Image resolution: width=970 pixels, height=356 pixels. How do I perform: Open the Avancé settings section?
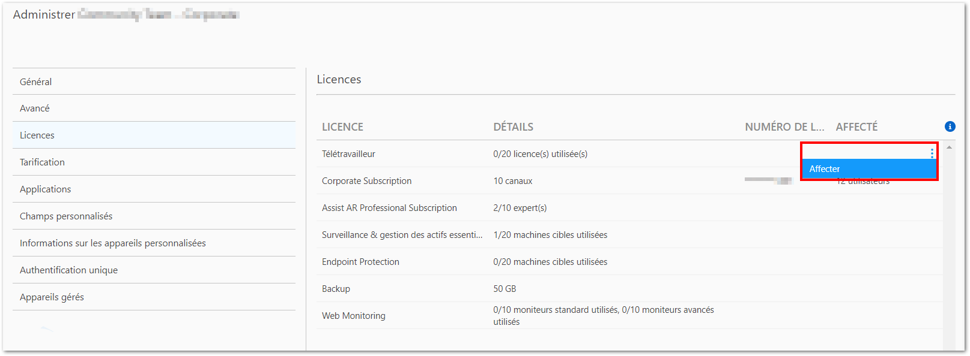(x=35, y=108)
